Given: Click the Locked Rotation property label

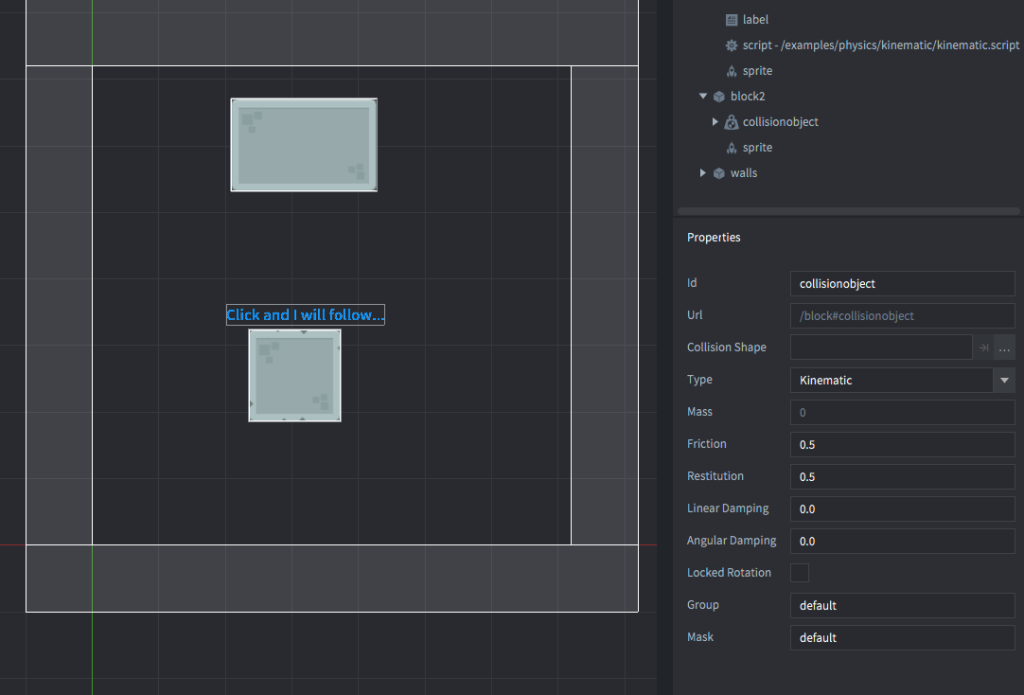Looking at the screenshot, I should tap(729, 573).
